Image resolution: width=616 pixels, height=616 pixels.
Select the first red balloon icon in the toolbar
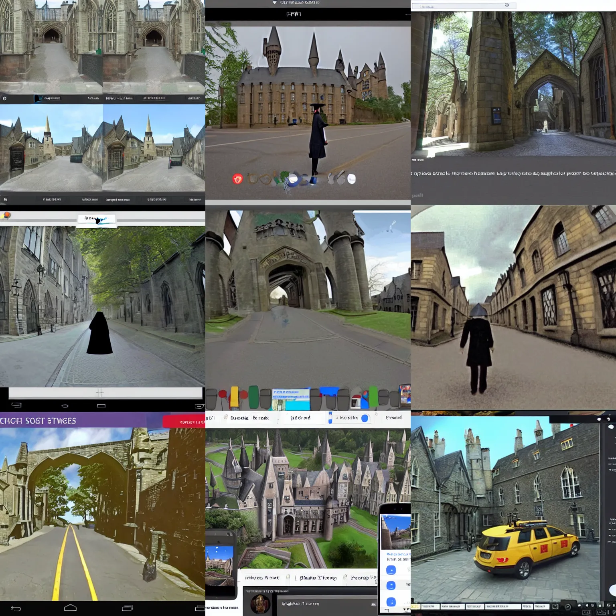223,394
